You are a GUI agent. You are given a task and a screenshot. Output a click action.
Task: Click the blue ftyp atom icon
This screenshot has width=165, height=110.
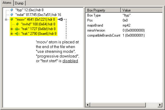click(12, 10)
